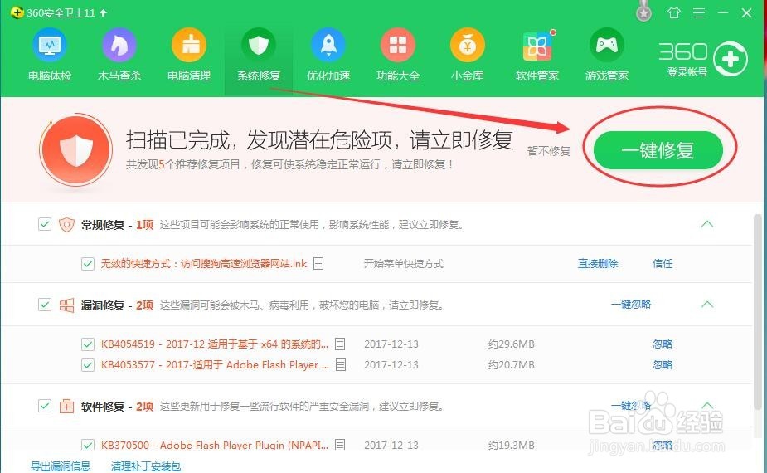This screenshot has height=473, width=767.
Task: Click 一键修复 one-click repair button
Action: click(x=658, y=150)
